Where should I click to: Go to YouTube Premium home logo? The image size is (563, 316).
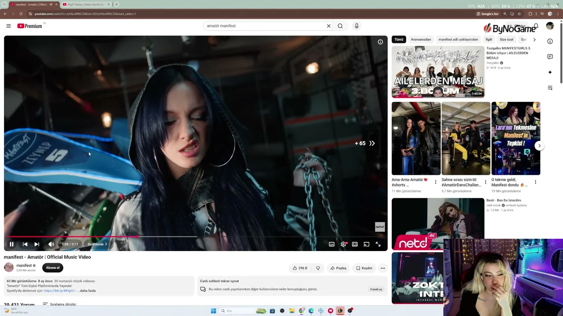(x=30, y=26)
